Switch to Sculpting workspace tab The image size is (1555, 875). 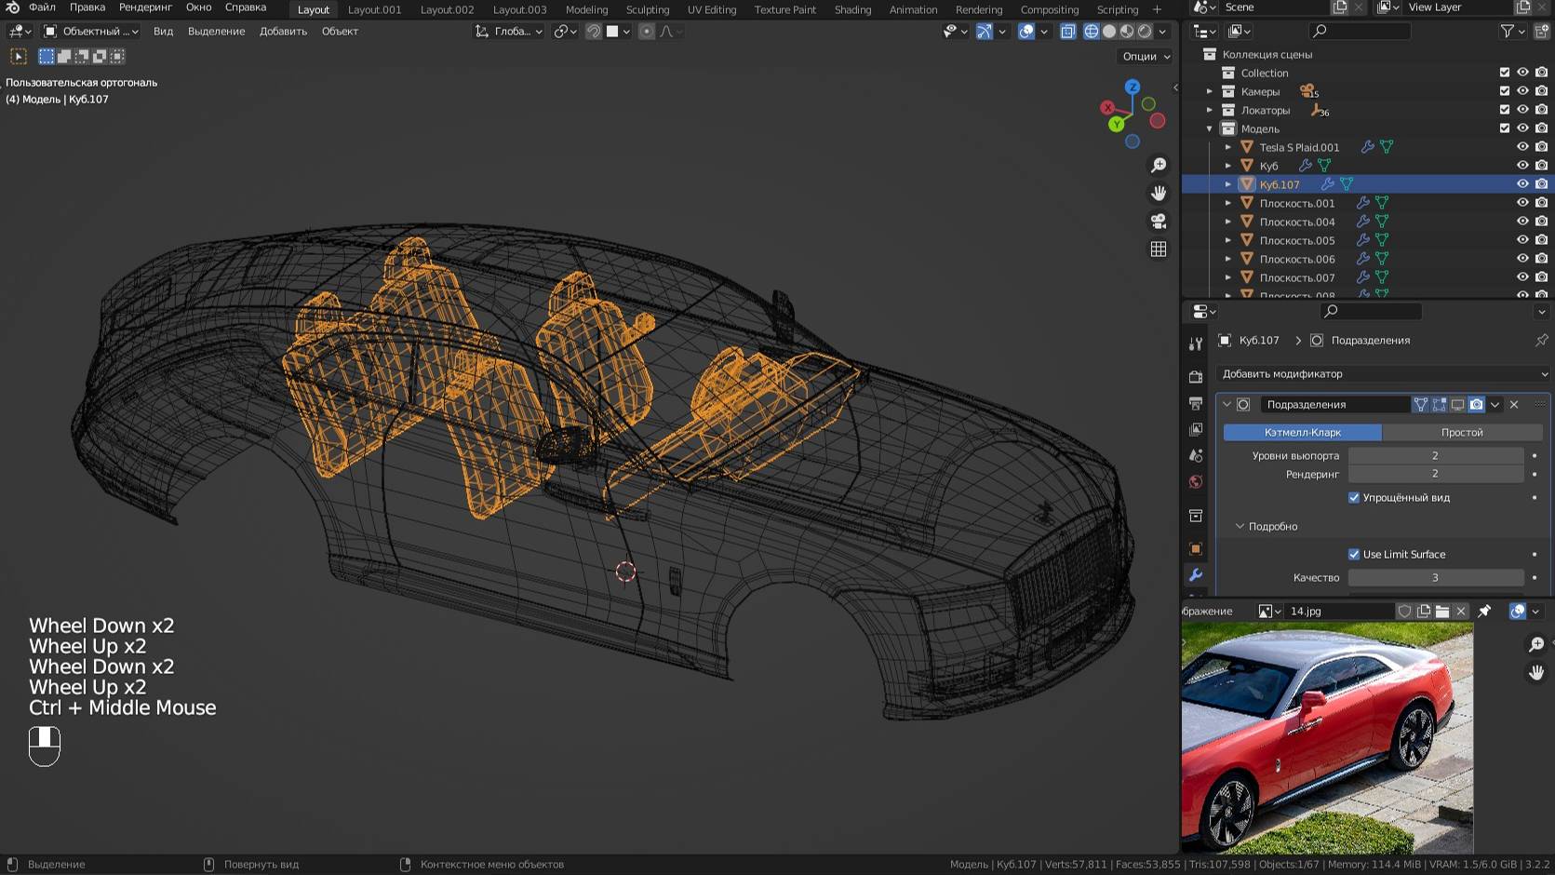[648, 9]
